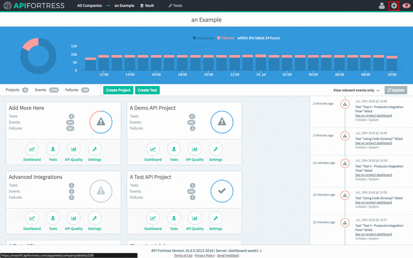This screenshot has height=258, width=413.
Task: Open API Quality icon for Advanced Integrations
Action: pos(74,218)
